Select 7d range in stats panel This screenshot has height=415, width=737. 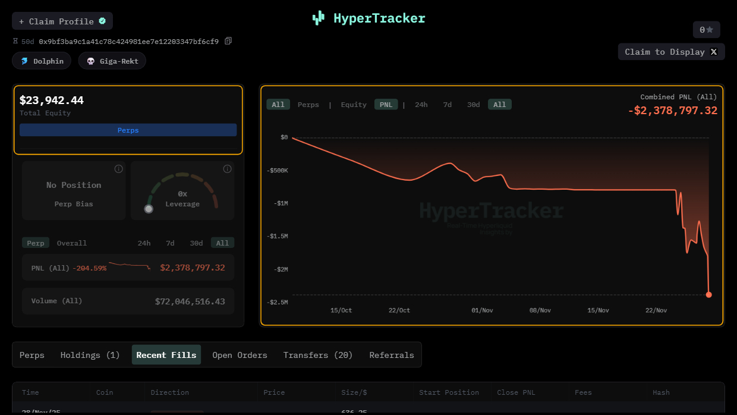170,243
